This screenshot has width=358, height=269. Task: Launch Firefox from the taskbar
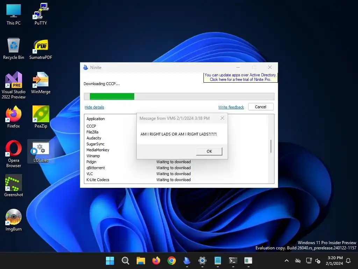tap(156, 261)
